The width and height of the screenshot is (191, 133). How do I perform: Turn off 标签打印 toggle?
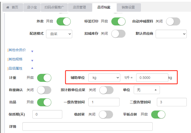click(118, 21)
